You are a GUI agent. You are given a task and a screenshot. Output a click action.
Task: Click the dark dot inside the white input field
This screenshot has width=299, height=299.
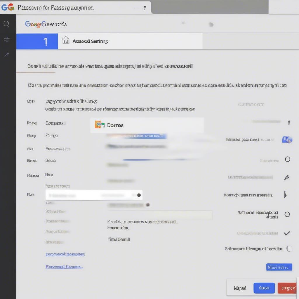139,195
